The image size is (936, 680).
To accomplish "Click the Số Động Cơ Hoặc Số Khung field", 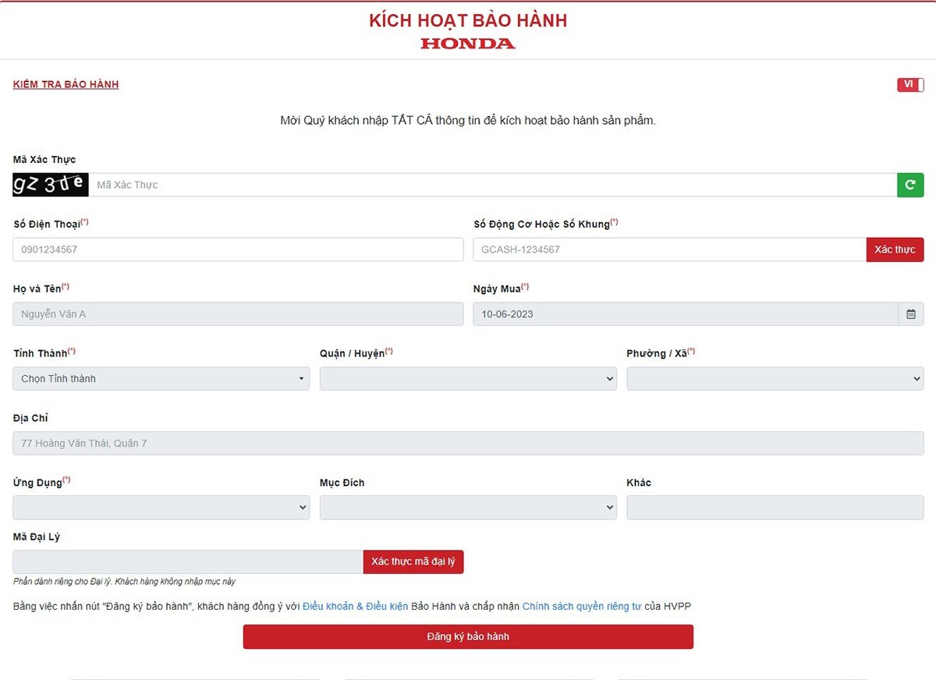I will click(663, 249).
